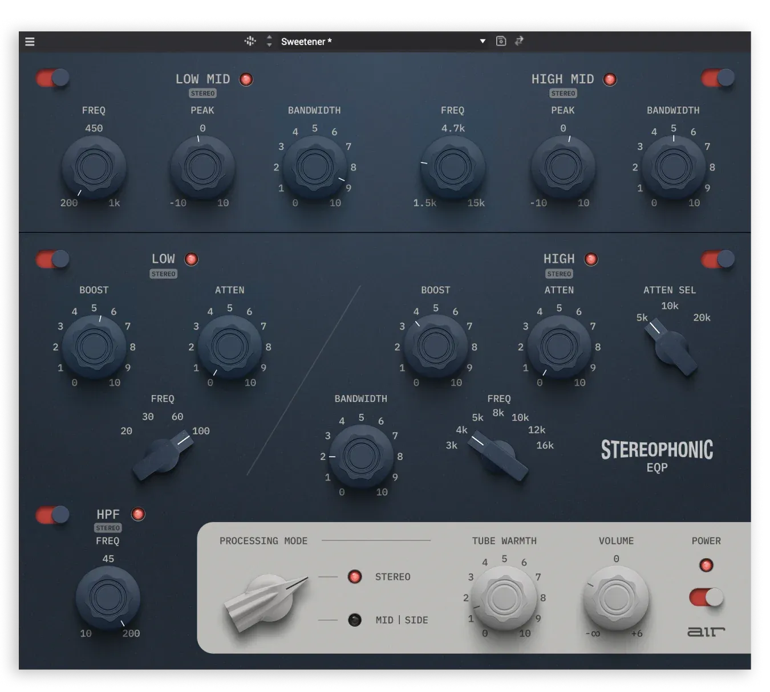The height and width of the screenshot is (692, 770).
Task: Open the Sweetener preset dropdown
Action: tap(383, 42)
